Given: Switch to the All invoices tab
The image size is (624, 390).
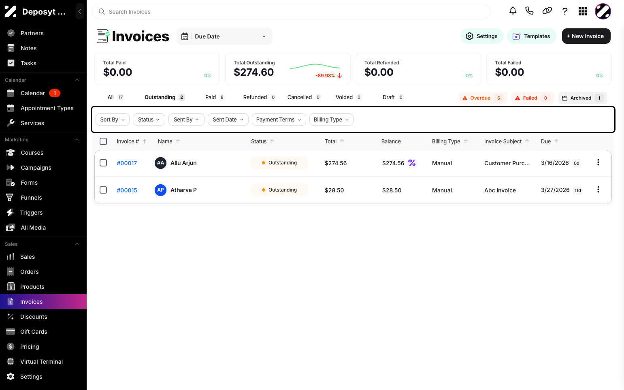Looking at the screenshot, I should click(115, 97).
